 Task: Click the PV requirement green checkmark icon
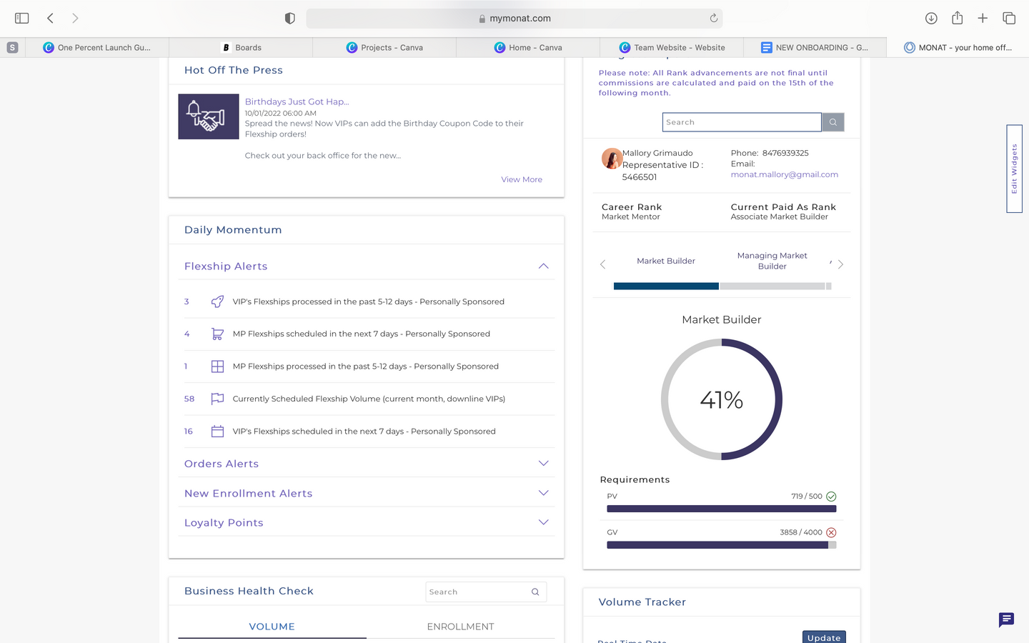(x=831, y=497)
